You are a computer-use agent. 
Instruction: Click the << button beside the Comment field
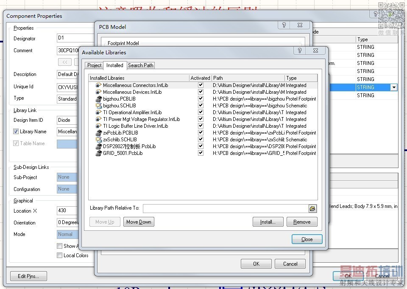(65, 62)
